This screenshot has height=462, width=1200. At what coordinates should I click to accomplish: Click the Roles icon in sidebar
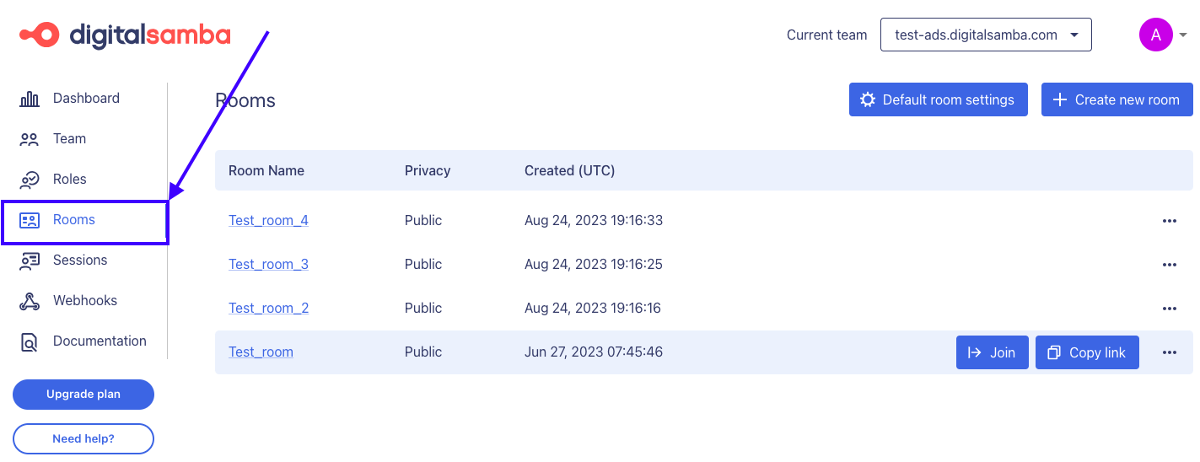(x=30, y=180)
